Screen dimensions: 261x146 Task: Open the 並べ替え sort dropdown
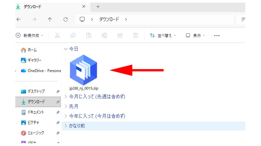(x=163, y=35)
